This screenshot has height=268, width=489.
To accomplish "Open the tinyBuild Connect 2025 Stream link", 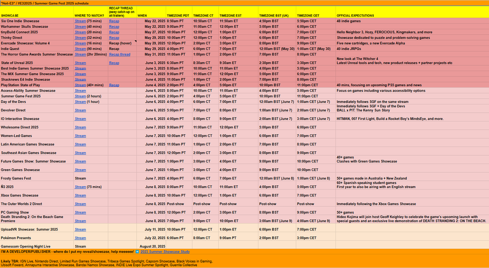I will click(x=80, y=32).
